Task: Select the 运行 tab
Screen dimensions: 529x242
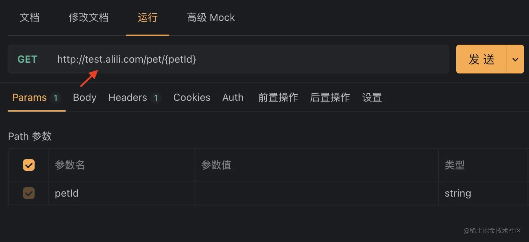Action: 147,17
